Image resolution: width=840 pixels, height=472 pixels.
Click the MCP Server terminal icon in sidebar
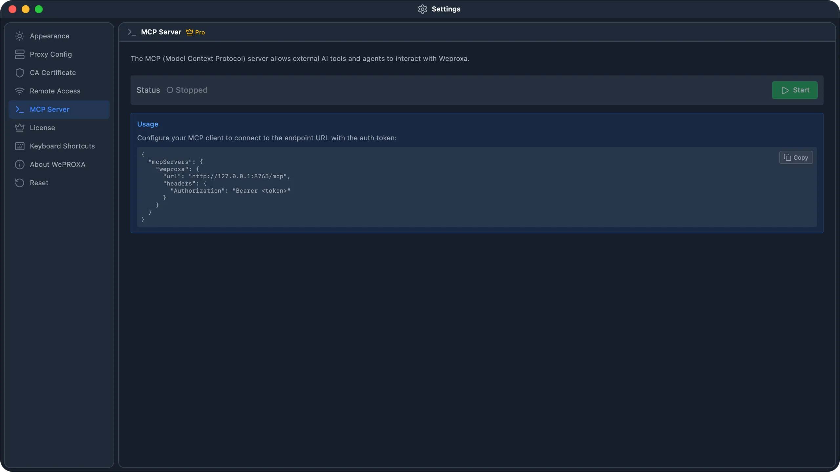tap(20, 109)
